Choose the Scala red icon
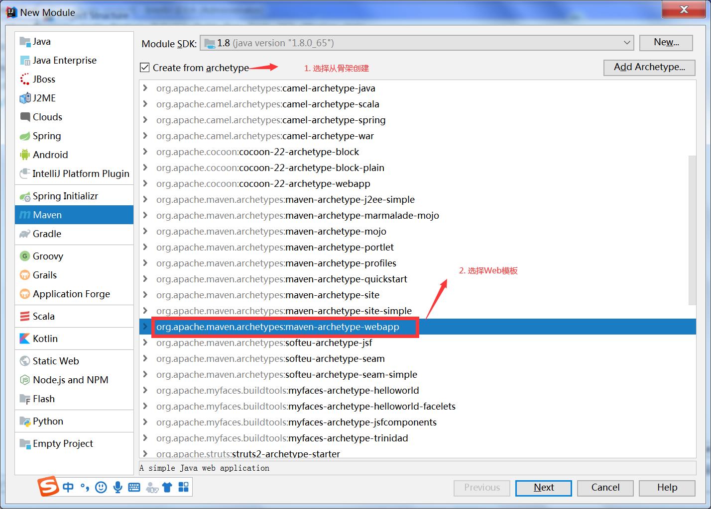 click(x=25, y=316)
